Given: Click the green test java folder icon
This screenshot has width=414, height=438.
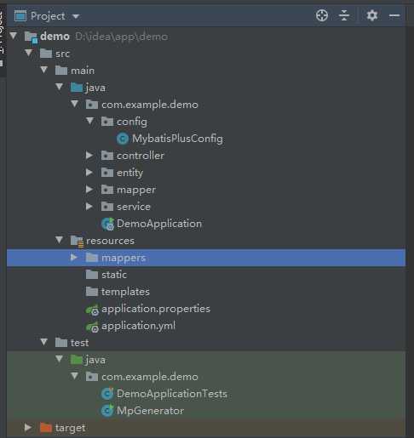Looking at the screenshot, I should (x=77, y=360).
